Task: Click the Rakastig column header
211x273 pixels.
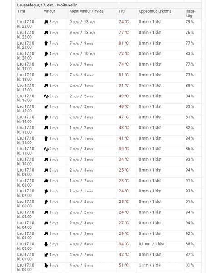Action: 190,13
